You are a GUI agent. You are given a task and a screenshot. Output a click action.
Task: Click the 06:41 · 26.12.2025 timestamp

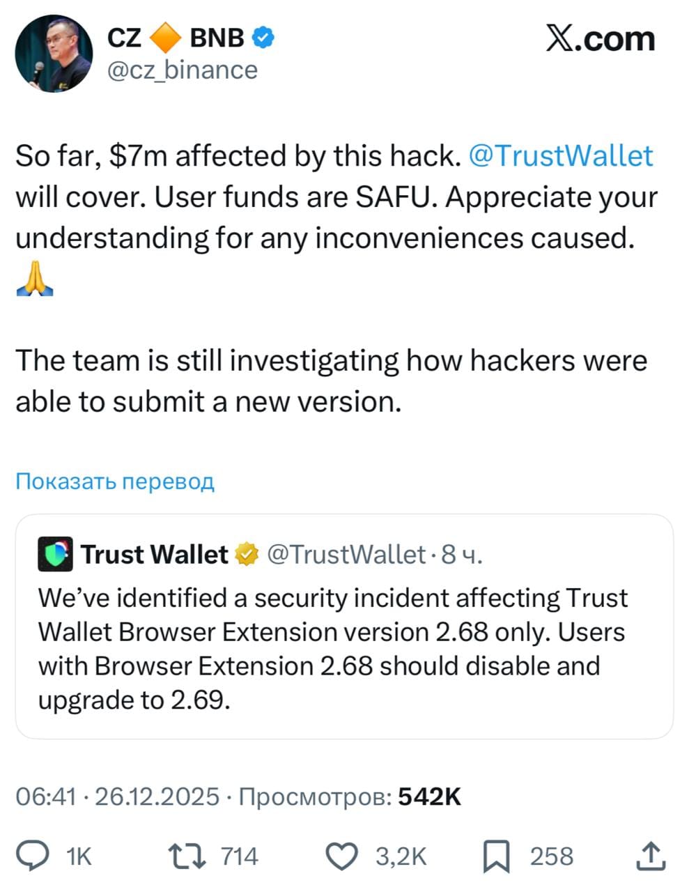[117, 796]
